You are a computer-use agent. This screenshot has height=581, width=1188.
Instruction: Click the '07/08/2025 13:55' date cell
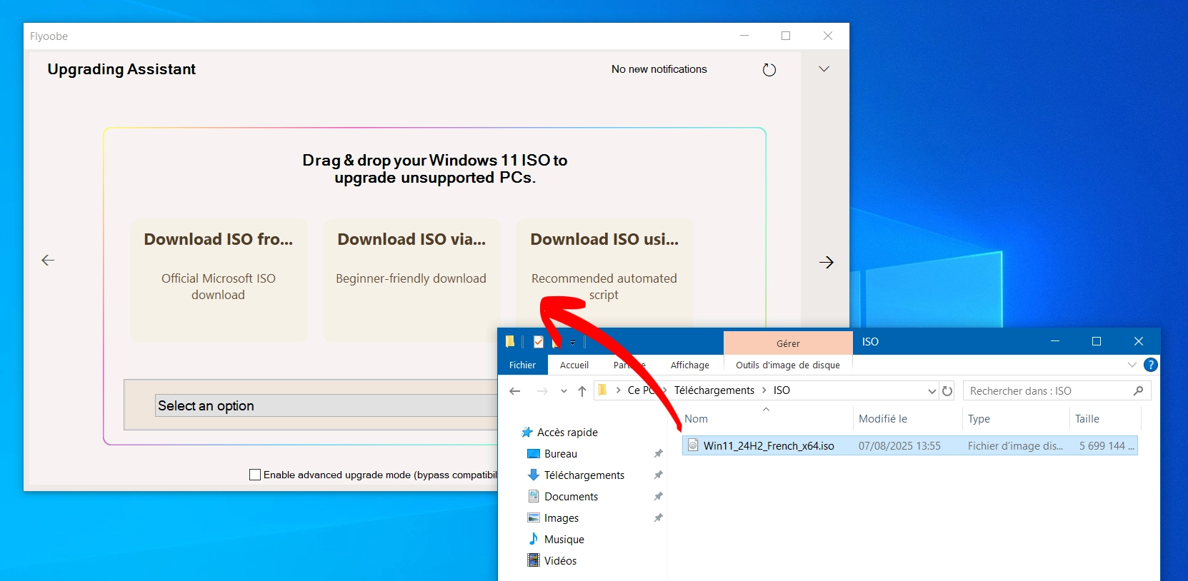[899, 446]
